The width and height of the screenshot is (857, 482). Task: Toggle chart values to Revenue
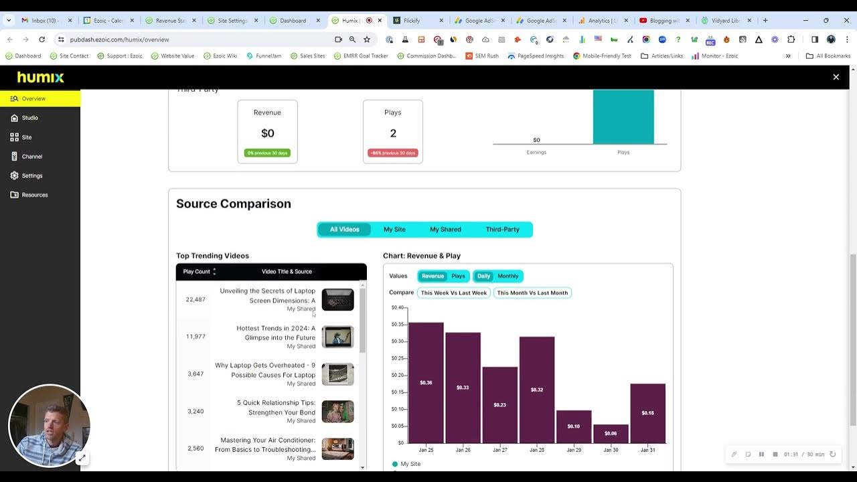433,276
